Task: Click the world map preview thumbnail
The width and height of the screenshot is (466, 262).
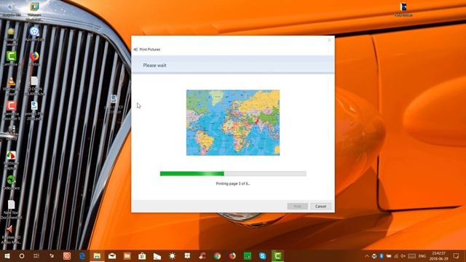Action: [233, 123]
